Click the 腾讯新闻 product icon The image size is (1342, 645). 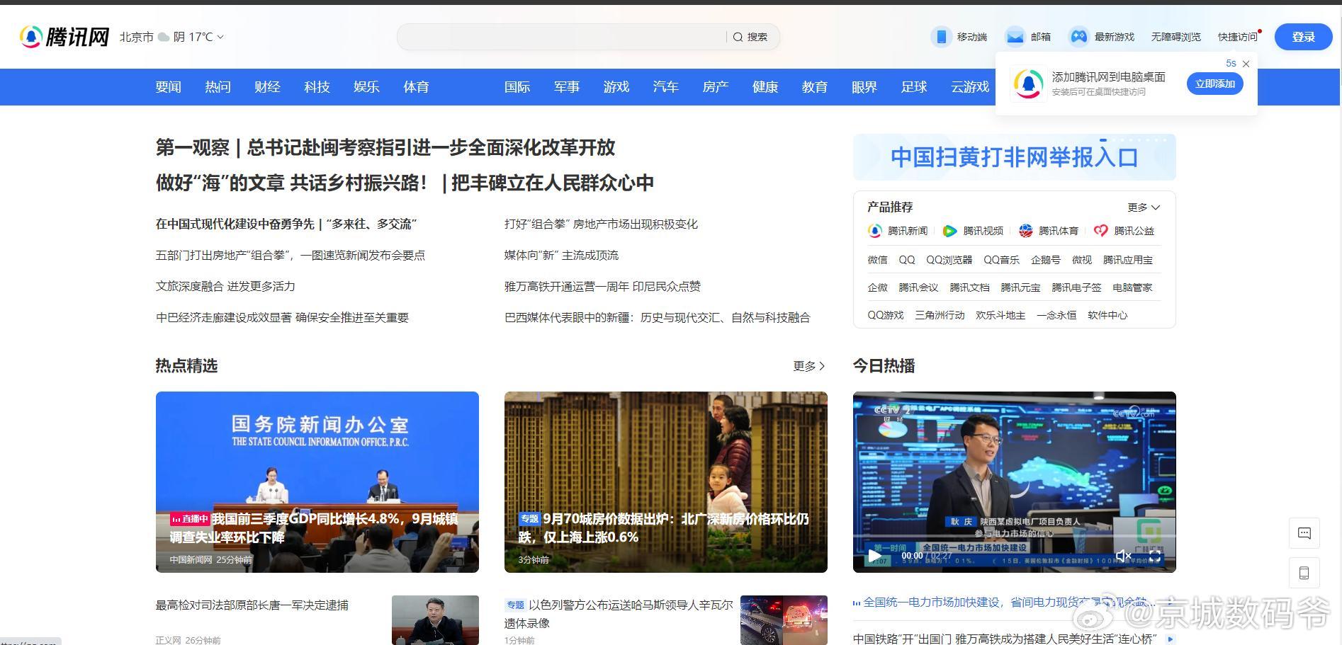coord(875,231)
